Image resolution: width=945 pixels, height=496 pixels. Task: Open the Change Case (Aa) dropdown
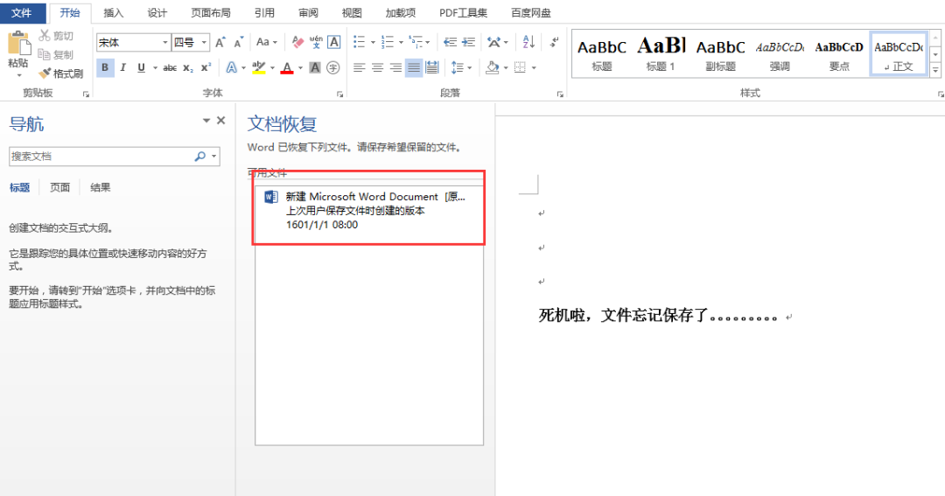[x=266, y=42]
